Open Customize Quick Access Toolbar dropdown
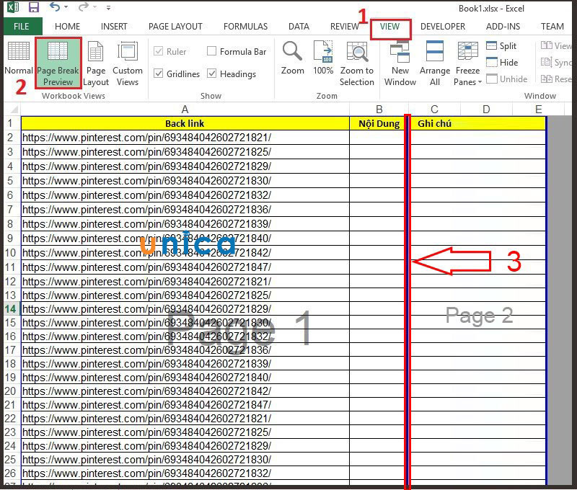 [x=108, y=7]
